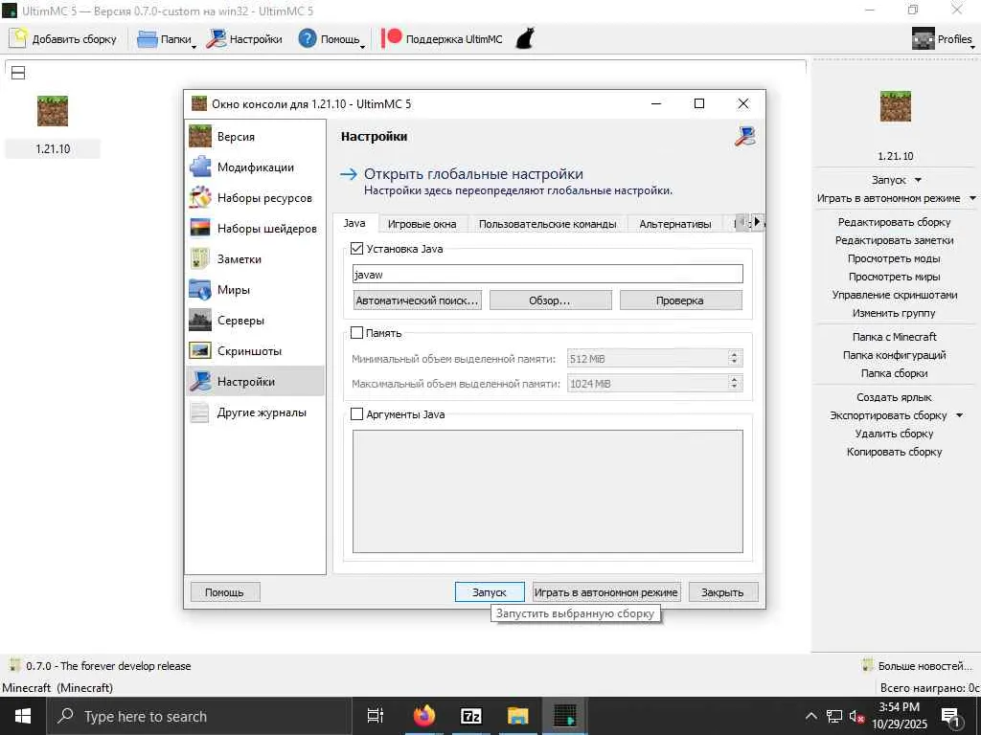Viewport: 981px width, 735px height.
Task: Open the Папки dropdown in the toolbar
Action: coord(166,38)
